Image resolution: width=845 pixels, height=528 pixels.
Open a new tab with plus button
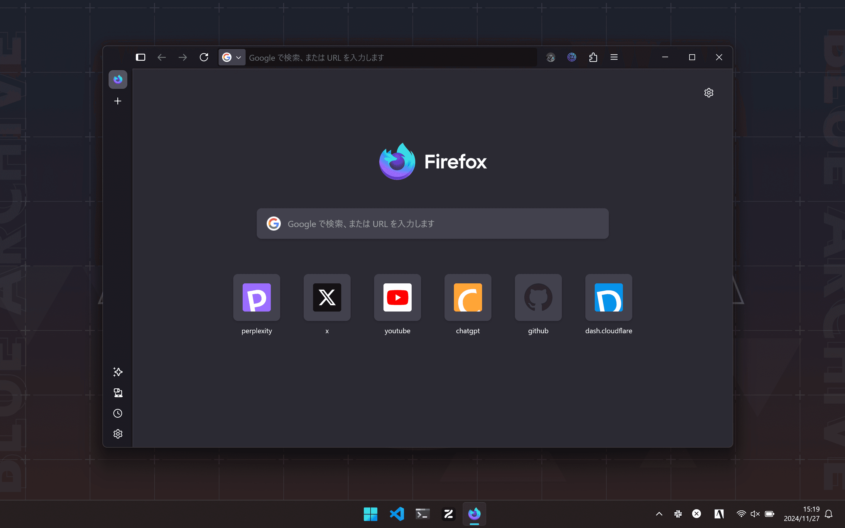[x=118, y=101]
